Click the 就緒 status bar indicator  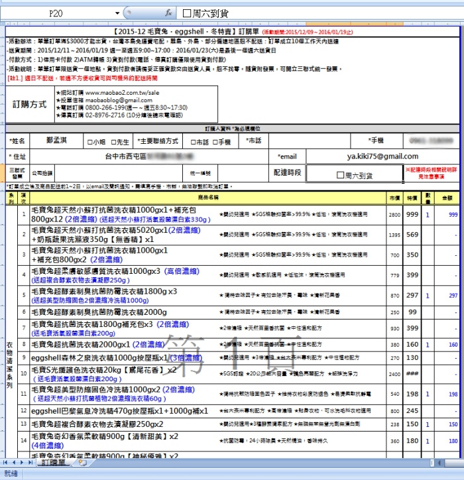11,473
